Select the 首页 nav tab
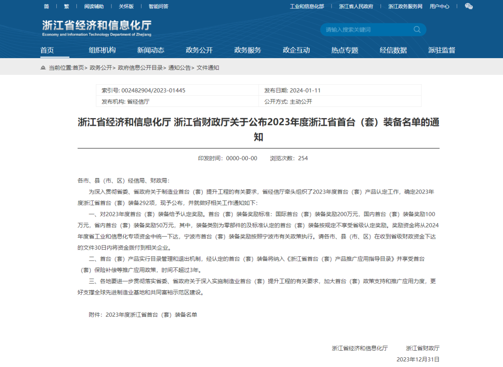Viewport: 503px width, 367px height. (47, 50)
